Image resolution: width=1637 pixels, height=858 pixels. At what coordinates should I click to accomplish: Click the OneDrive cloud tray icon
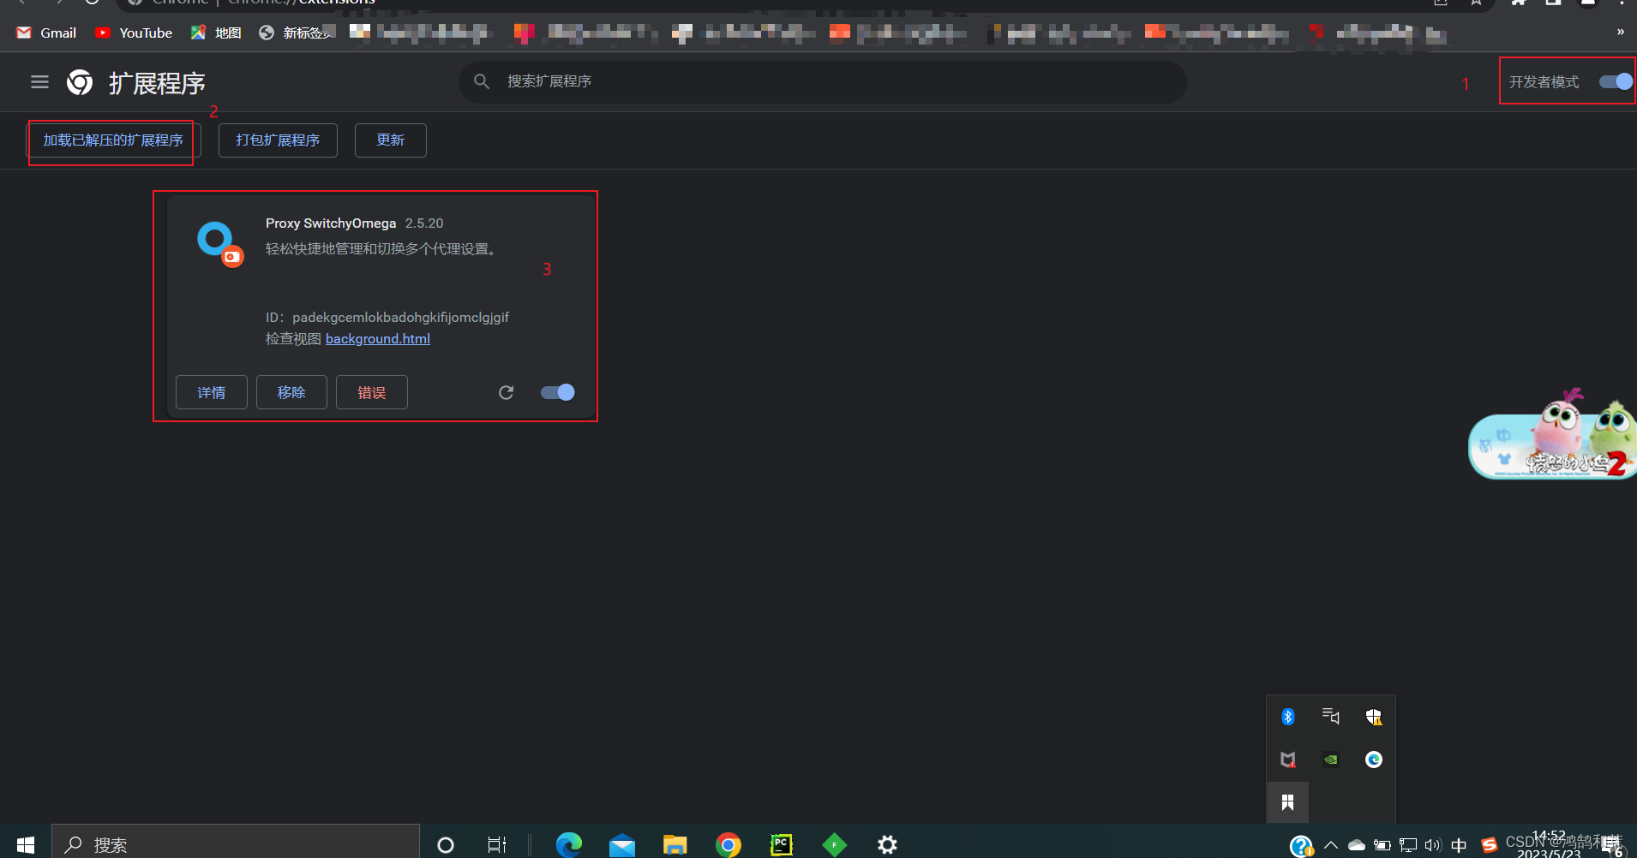coord(1357,845)
